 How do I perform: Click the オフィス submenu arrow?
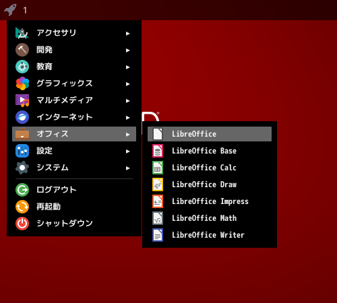tap(128, 135)
